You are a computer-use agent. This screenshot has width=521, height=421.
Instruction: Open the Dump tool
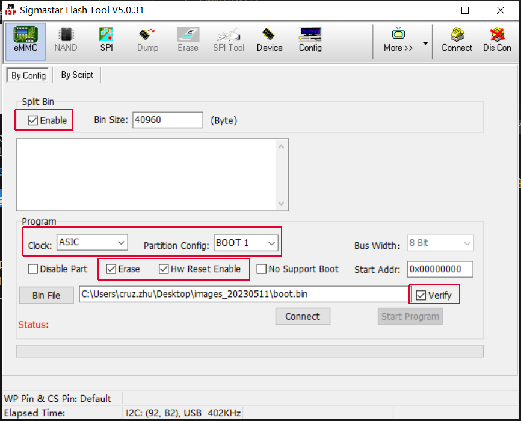(147, 41)
